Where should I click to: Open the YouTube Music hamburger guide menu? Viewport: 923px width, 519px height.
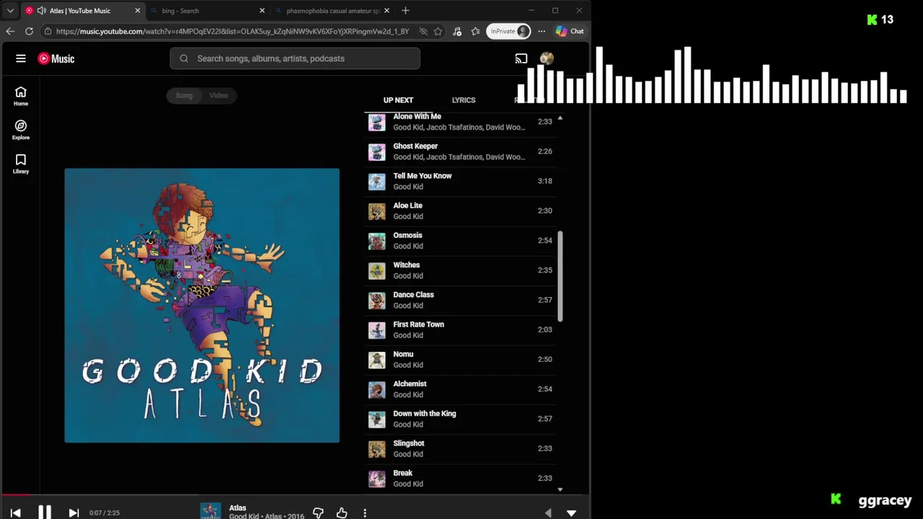click(21, 58)
